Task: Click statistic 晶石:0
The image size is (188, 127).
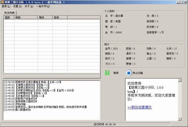Action: pos(131,53)
